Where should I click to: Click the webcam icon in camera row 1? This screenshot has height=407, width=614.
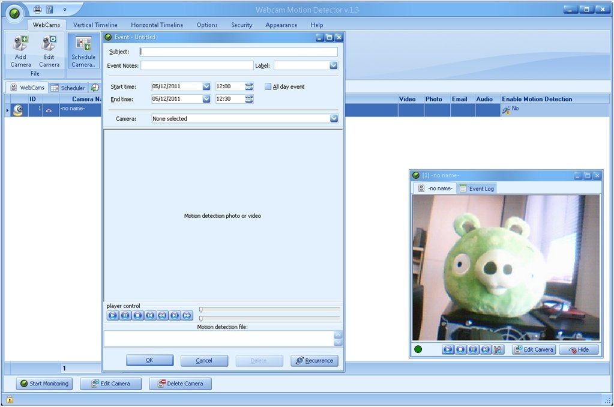click(17, 110)
